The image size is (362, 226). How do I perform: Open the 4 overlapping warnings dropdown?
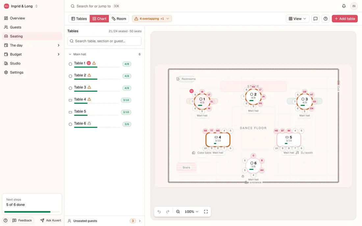coord(152,19)
